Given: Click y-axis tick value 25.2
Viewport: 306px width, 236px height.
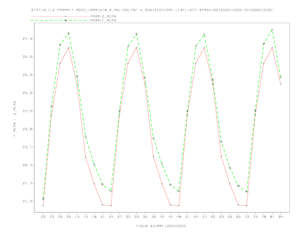Looking at the screenshot, I should (26, 93).
